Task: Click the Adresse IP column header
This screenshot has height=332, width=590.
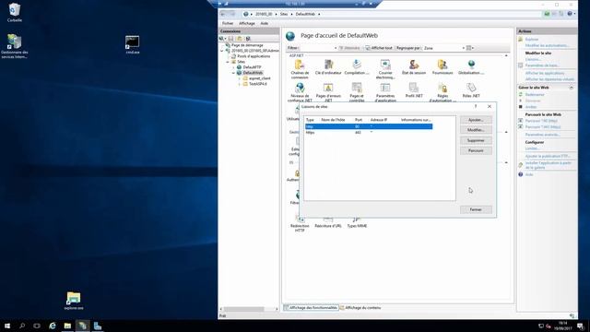Action: [x=379, y=120]
